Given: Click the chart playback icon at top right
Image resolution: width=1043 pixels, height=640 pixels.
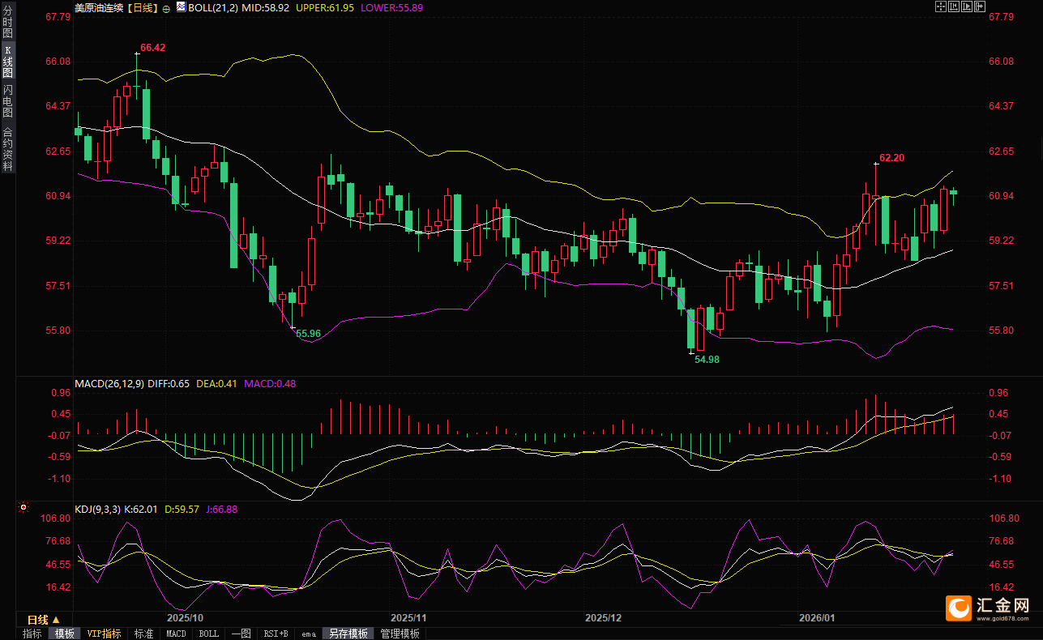Looking at the screenshot, I should point(967,7).
